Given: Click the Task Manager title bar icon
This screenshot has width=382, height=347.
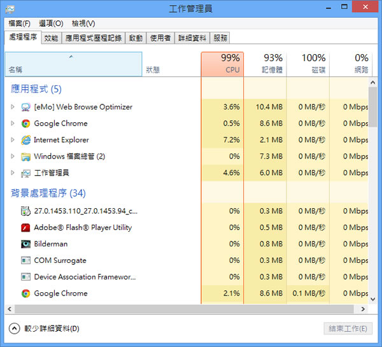Looking at the screenshot, I should (10, 9).
